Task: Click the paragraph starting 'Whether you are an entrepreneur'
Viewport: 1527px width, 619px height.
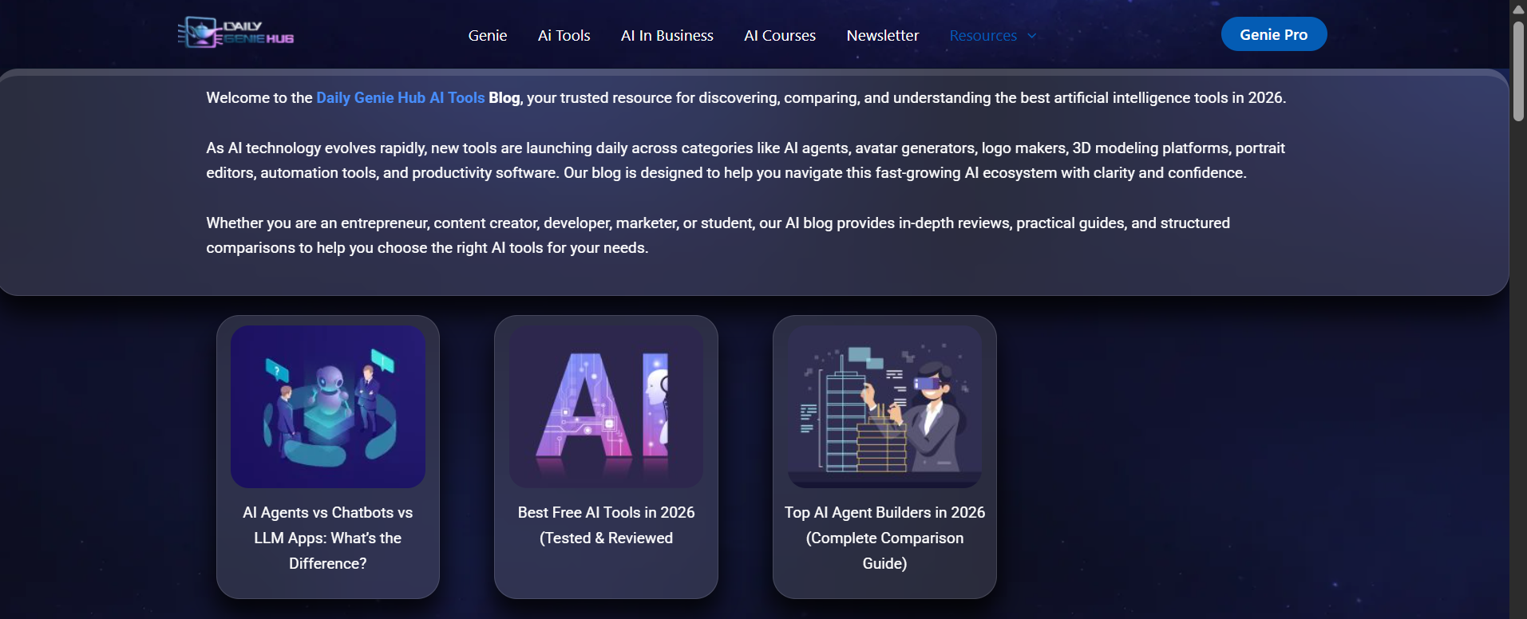Action: click(x=718, y=235)
